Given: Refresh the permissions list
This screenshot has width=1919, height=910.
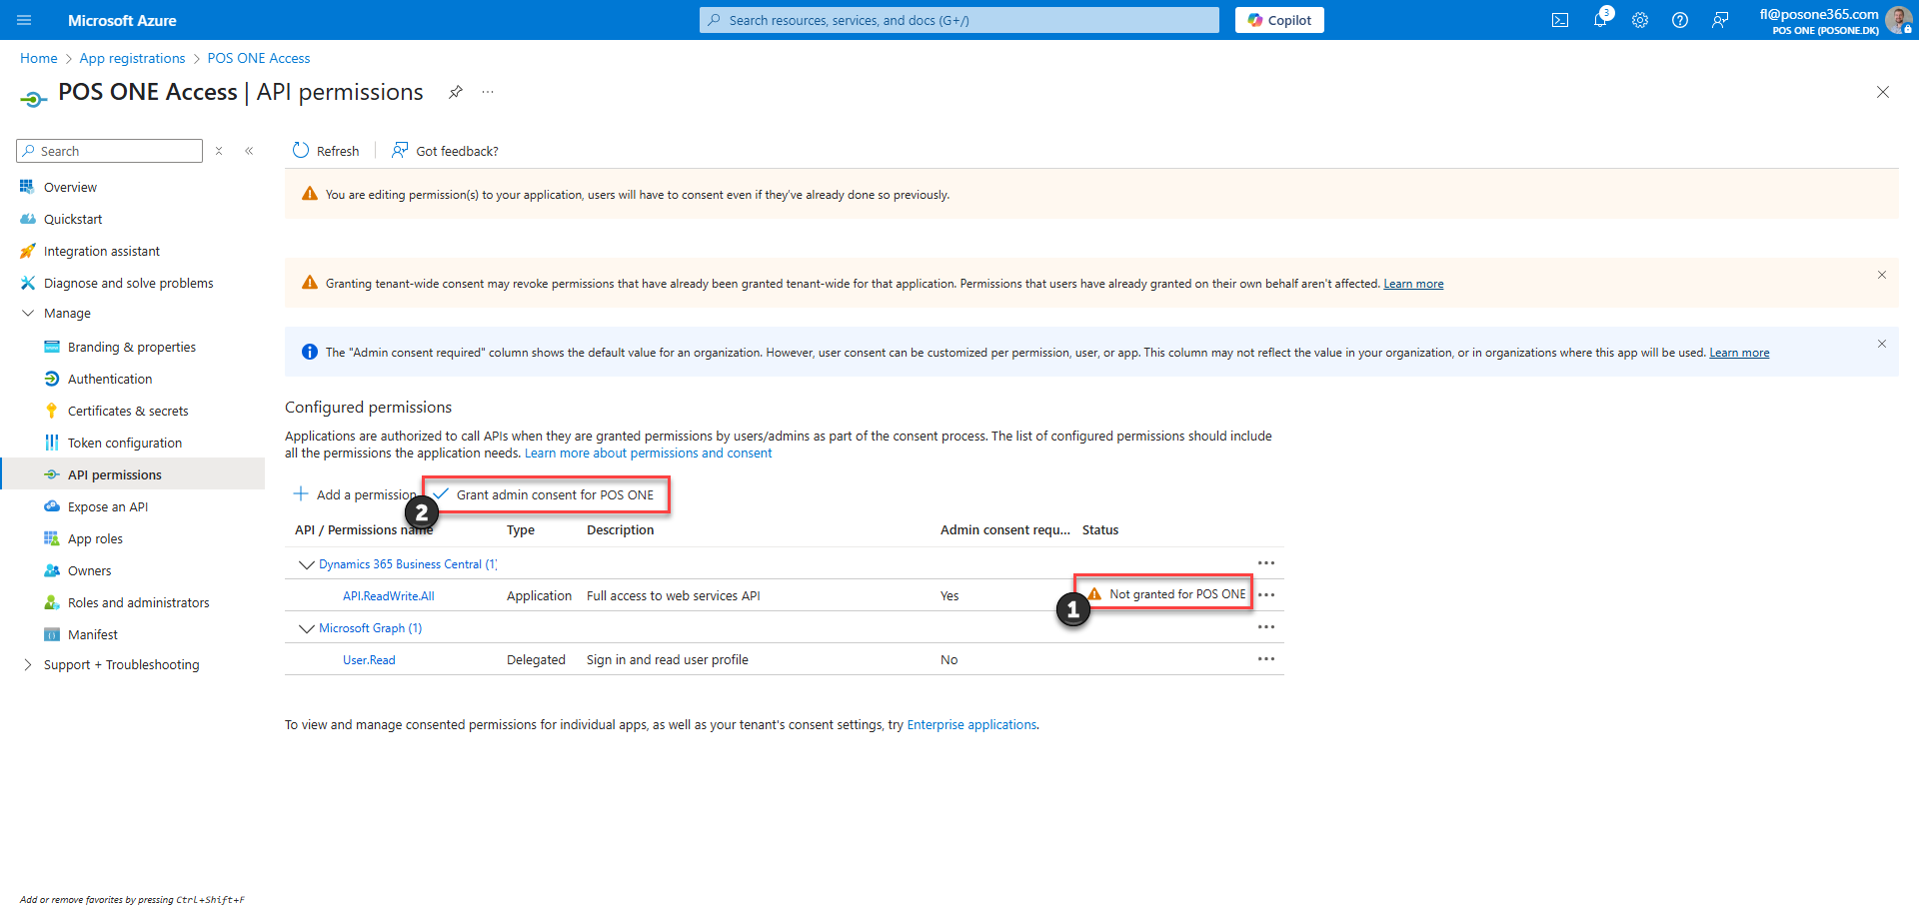Looking at the screenshot, I should (x=326, y=151).
